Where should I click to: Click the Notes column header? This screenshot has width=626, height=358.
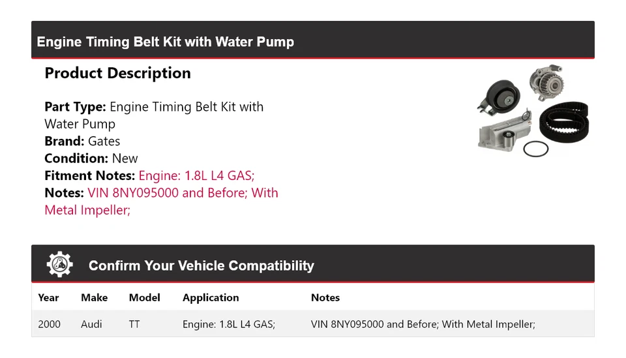coord(325,297)
